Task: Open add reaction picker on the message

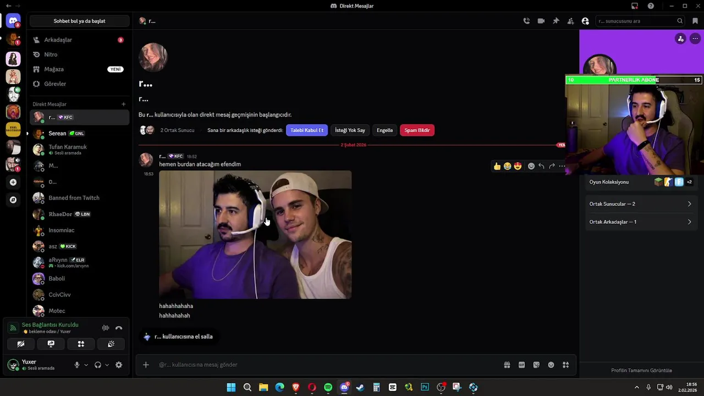Action: 531,166
